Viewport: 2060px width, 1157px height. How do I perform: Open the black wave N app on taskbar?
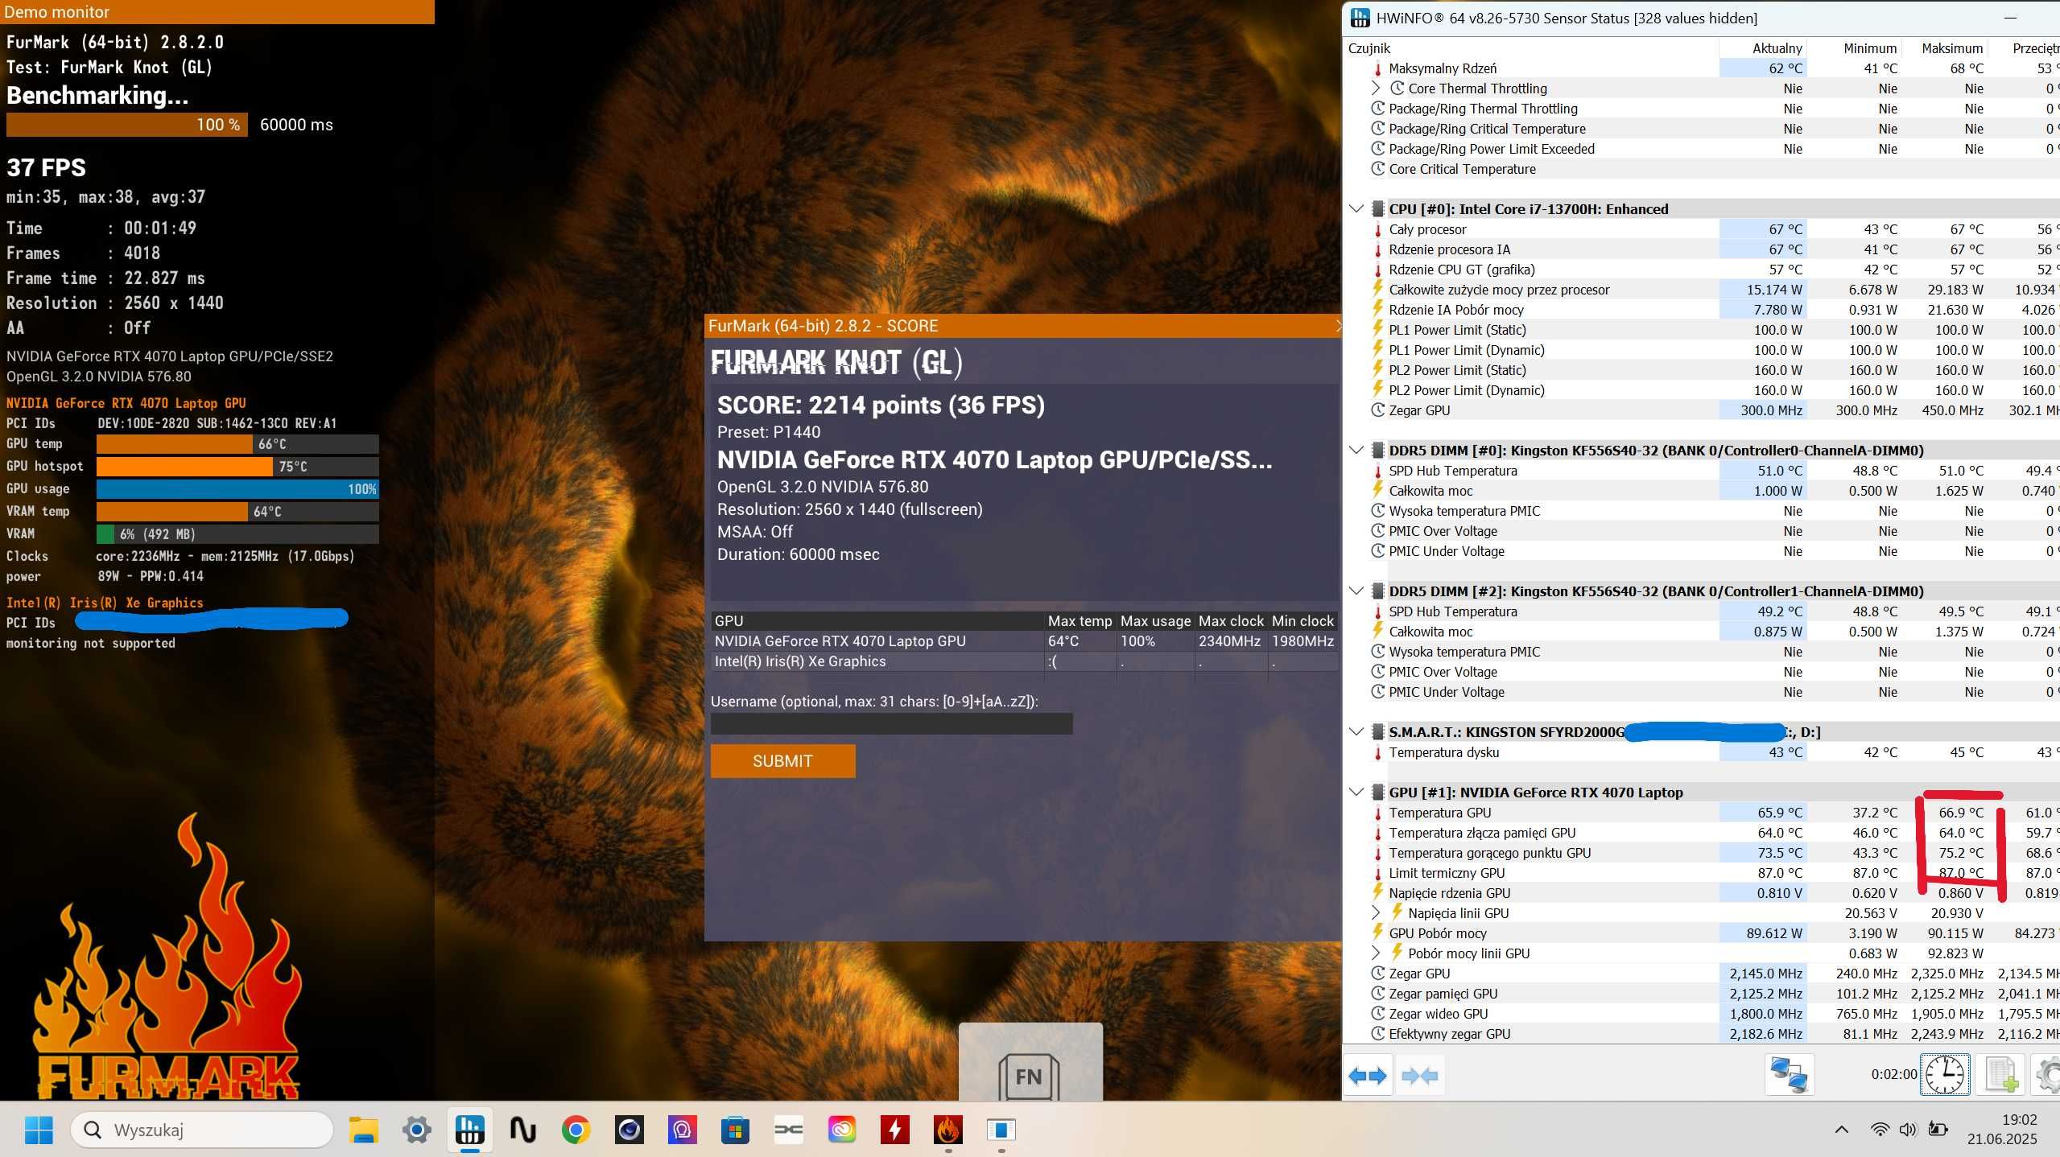tap(522, 1130)
